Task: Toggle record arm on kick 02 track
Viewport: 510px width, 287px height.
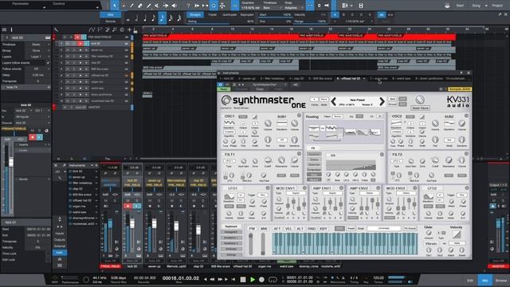Action: click(x=80, y=43)
